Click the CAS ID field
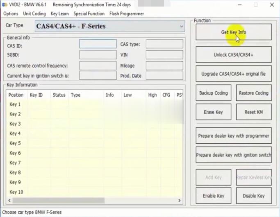The width and height of the screenshot is (280, 217). click(x=98, y=44)
